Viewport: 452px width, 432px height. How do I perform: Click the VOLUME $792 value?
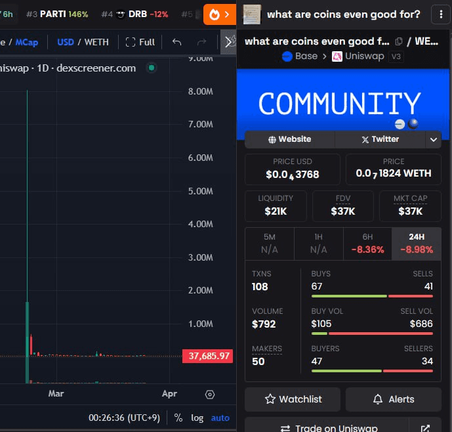click(264, 324)
